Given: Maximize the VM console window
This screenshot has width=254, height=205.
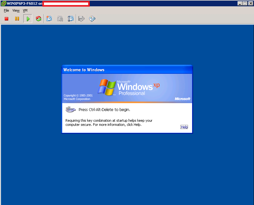Looking at the screenshot, I should 245,3.
